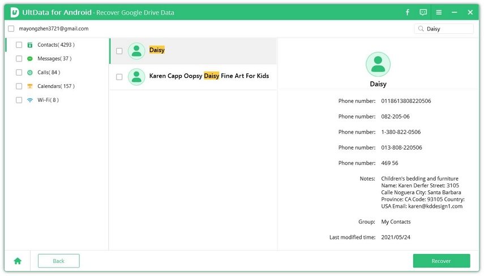Viewport: 484px width, 276px height.
Task: Open the hamburger menu icon
Action: [439, 12]
